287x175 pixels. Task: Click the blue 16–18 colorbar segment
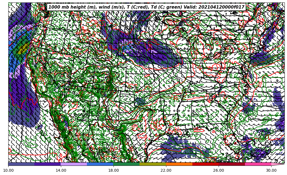100,164
